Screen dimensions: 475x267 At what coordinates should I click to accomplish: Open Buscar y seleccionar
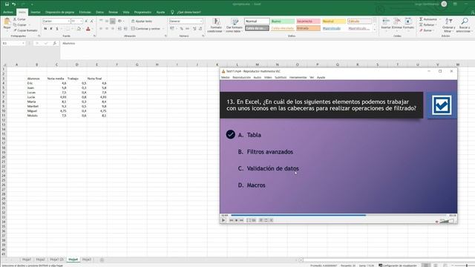point(464,25)
